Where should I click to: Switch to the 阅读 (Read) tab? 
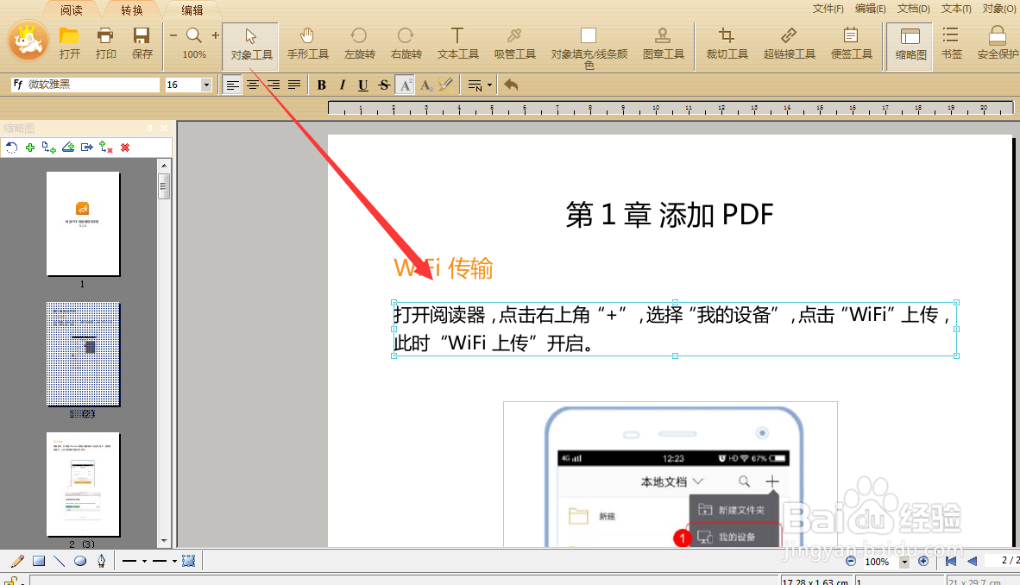72,10
